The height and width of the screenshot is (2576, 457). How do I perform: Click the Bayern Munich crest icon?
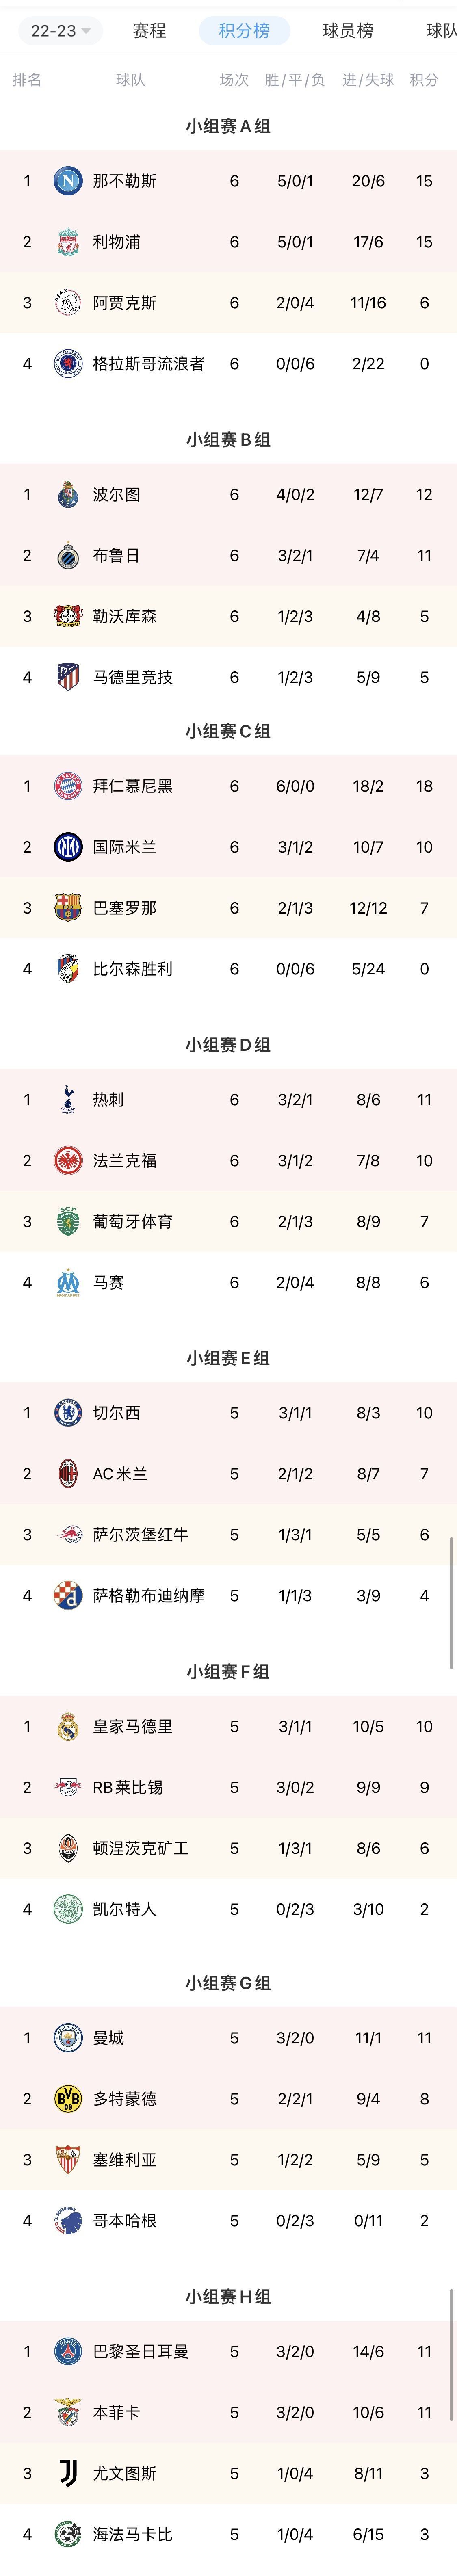pyautogui.click(x=68, y=786)
